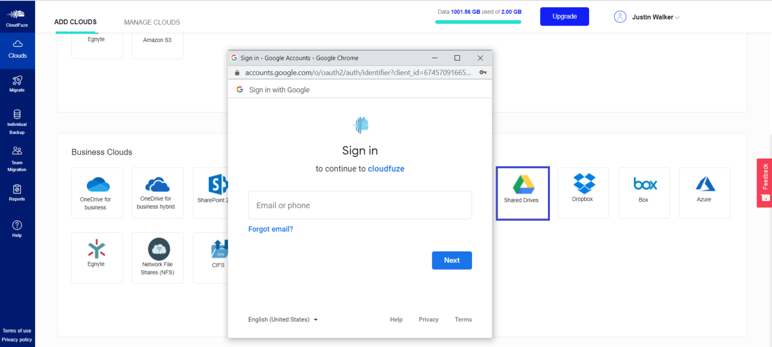Screen dimensions: 772x347
Task: Switch to the MANAGE CLOUDS tab
Action: [x=152, y=22]
